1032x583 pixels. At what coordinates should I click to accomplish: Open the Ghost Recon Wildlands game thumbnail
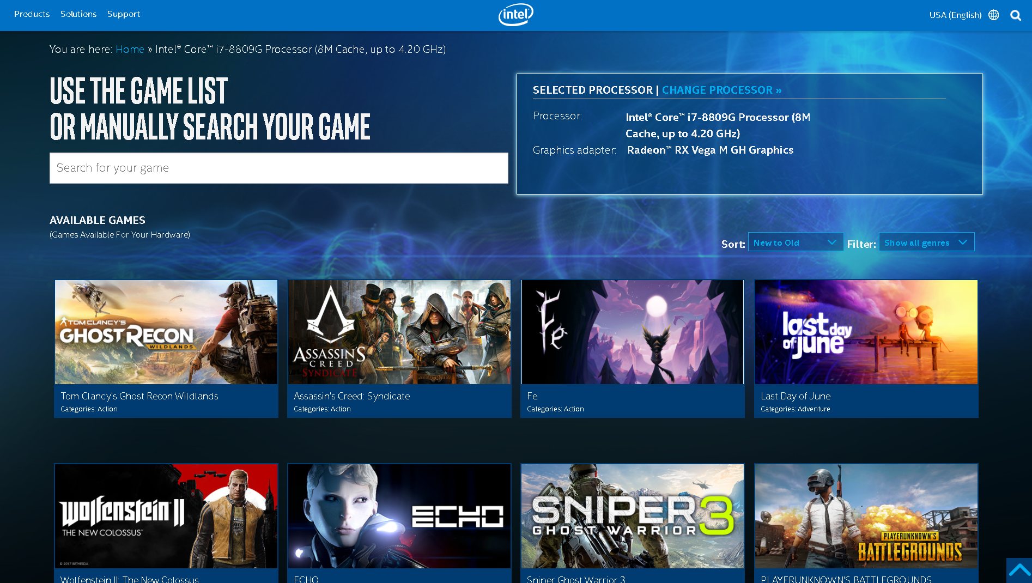(x=166, y=332)
